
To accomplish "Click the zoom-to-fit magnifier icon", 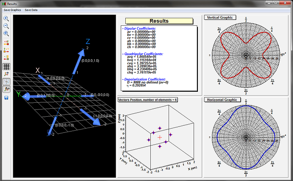I will [x=6, y=33].
